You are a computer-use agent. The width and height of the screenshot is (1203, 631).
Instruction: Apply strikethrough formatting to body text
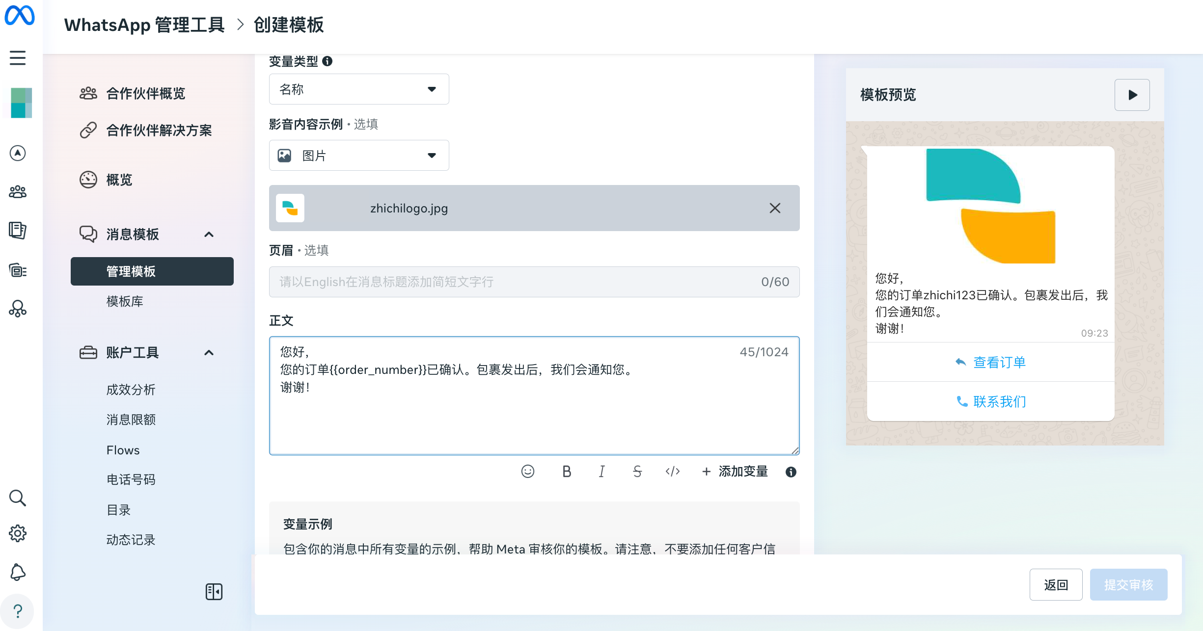(x=637, y=472)
